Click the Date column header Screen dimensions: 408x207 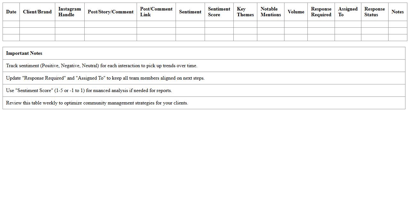11,12
